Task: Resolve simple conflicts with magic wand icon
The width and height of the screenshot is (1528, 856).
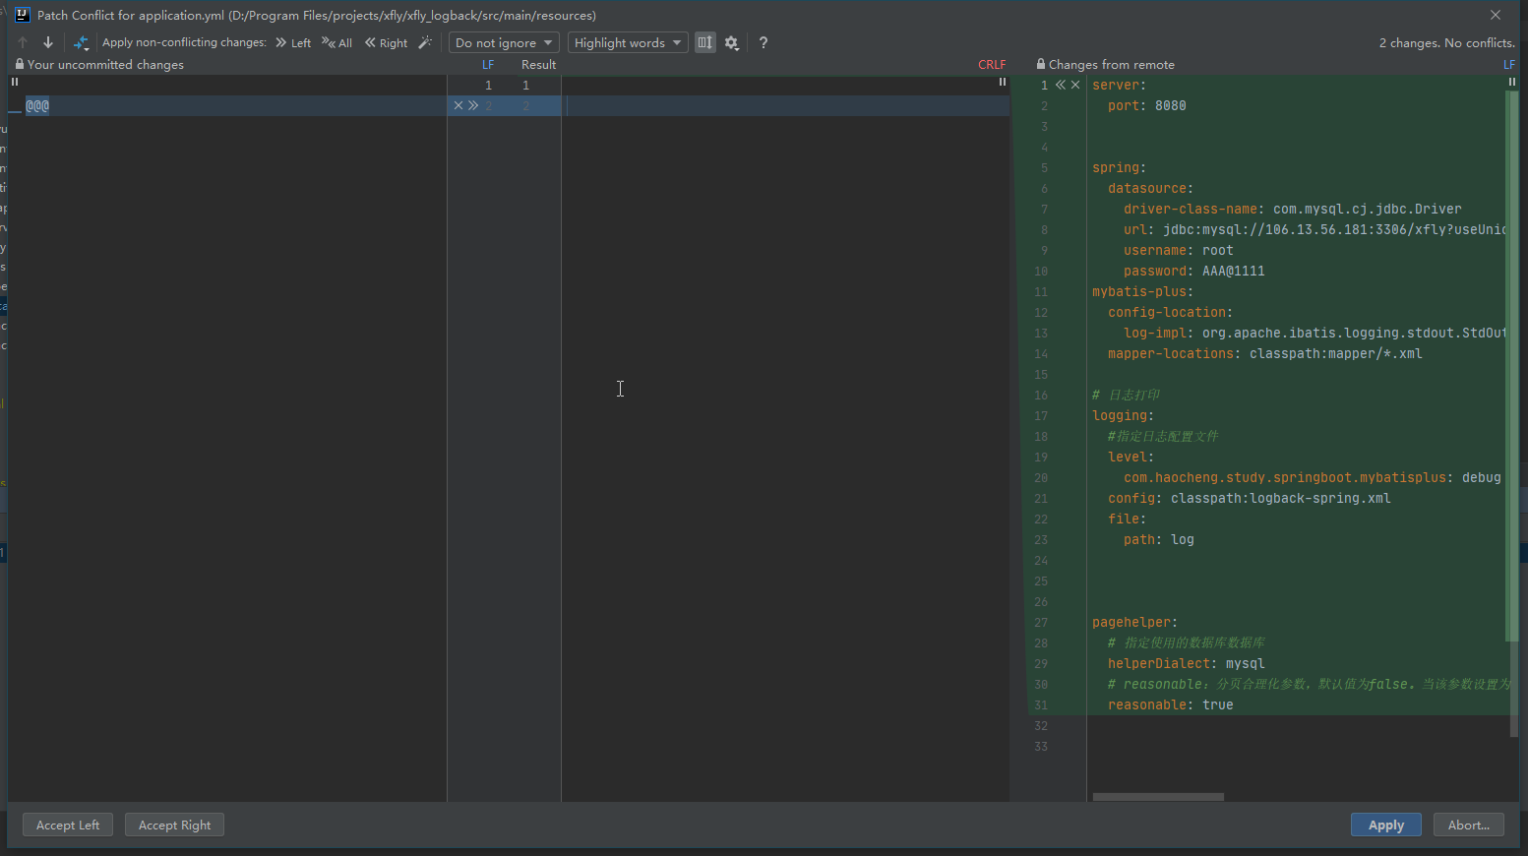Action: click(x=424, y=42)
